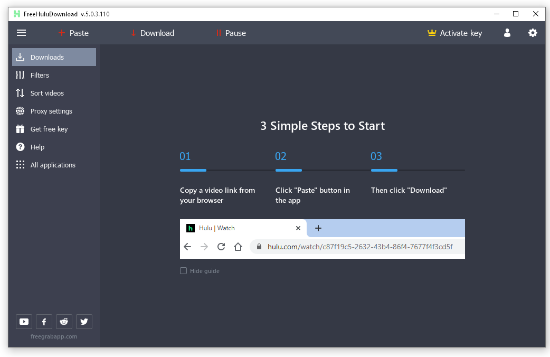The height and width of the screenshot is (357, 550).
Task: Visit the freegrabapp.com link
Action: pos(54,336)
